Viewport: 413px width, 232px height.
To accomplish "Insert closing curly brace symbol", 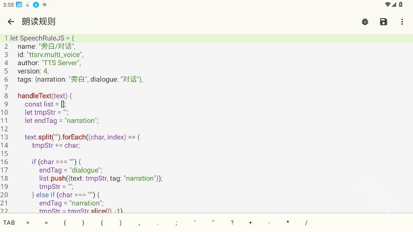I will click(x=83, y=223).
